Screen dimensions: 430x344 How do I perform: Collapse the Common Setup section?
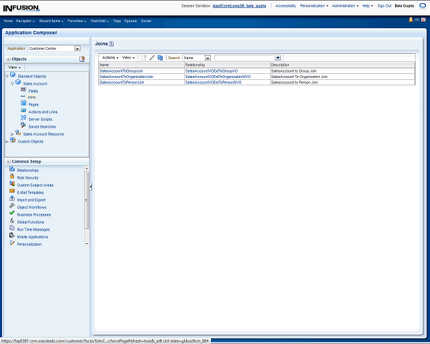click(7, 161)
